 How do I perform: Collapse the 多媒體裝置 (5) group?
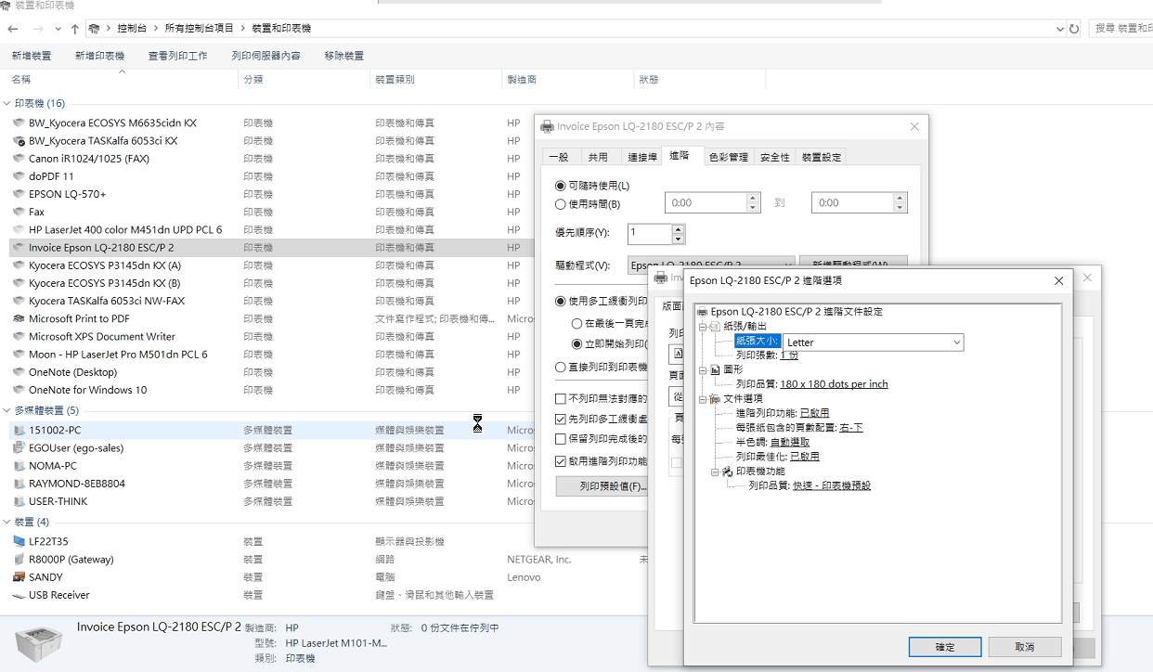coord(7,411)
